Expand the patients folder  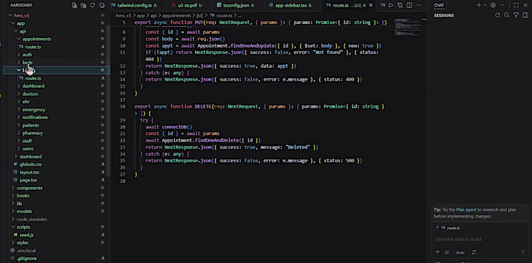pos(57,125)
